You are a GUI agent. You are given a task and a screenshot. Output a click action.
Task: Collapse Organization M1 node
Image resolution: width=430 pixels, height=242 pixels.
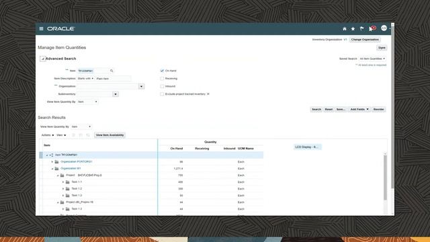52,169
